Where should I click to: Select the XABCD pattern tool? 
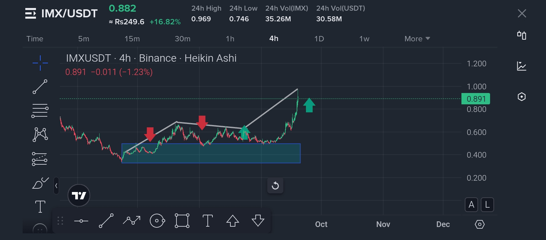point(40,135)
